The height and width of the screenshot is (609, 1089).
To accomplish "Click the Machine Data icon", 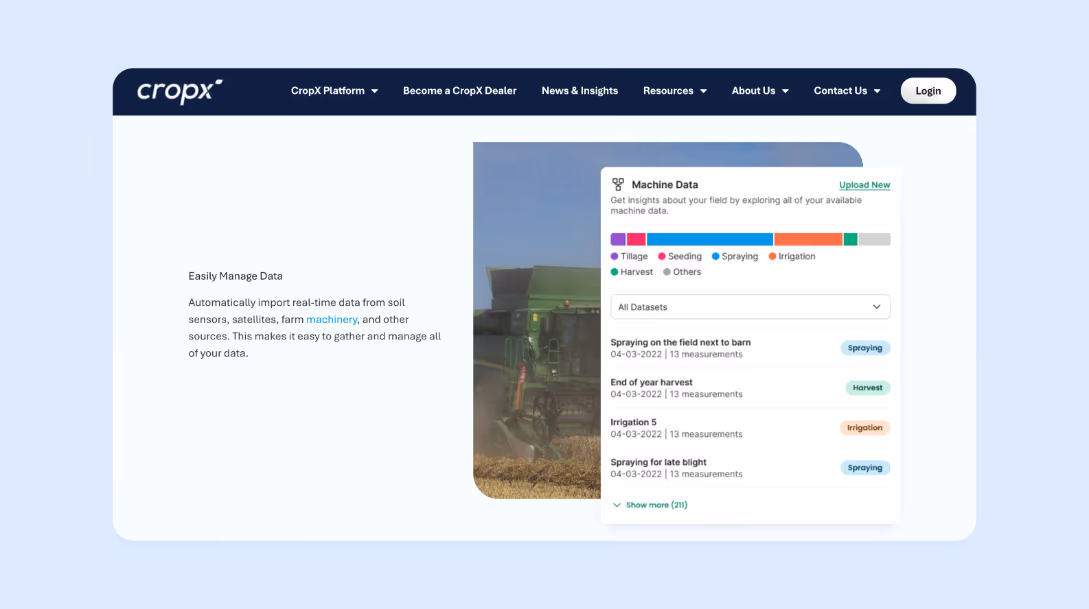I will coord(618,184).
